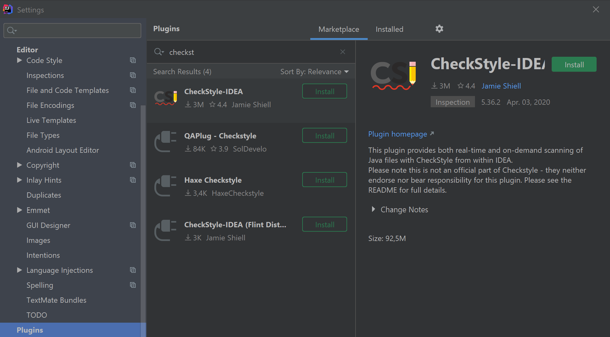Click the project-level icon beside Code Style

(133, 60)
